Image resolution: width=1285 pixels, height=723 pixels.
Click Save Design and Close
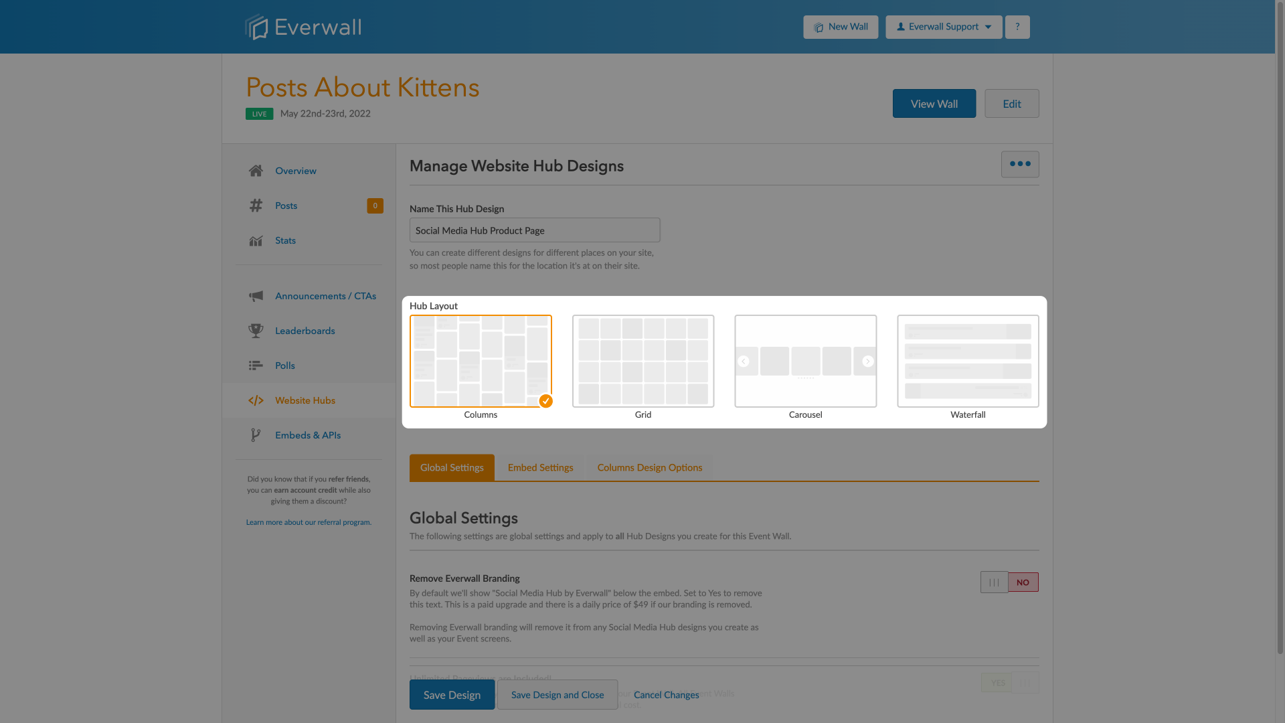558,695
